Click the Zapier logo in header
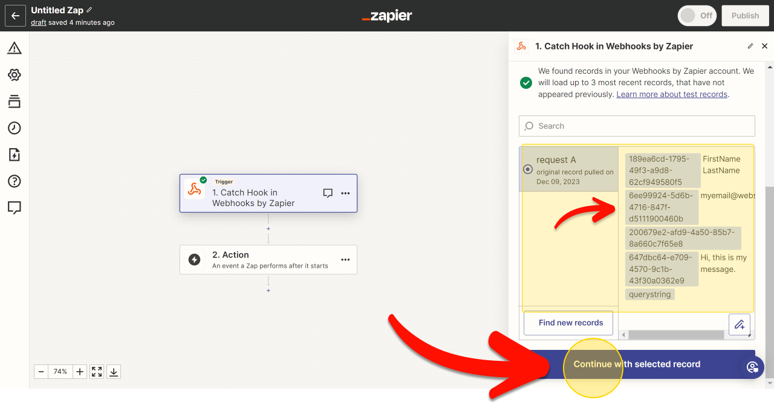Image resolution: width=774 pixels, height=420 pixels. point(387,16)
